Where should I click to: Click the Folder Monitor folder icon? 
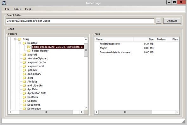point(29,51)
